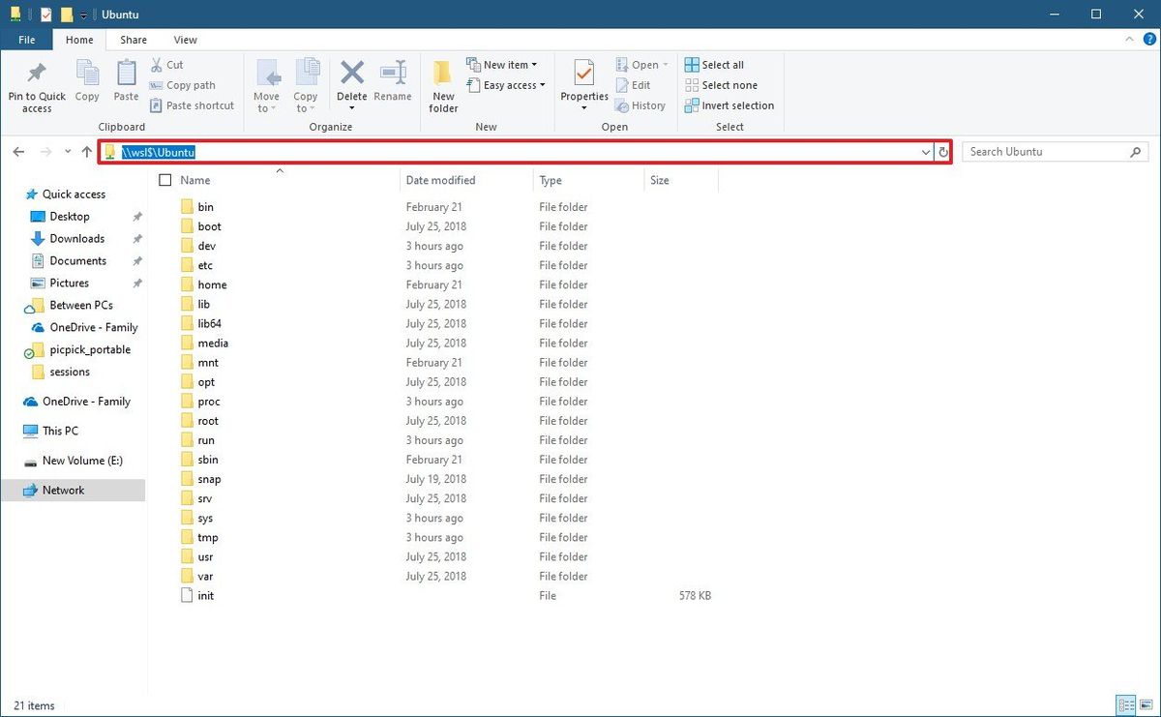Viewport: 1161px width, 717px height.
Task: Click Select all in the ribbon
Action: click(715, 64)
